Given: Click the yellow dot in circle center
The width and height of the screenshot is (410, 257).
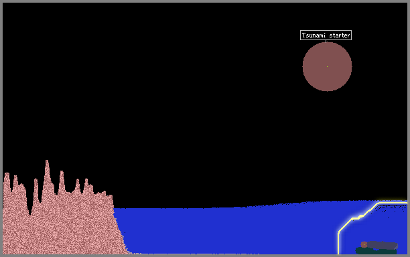Looking at the screenshot, I should click(327, 67).
